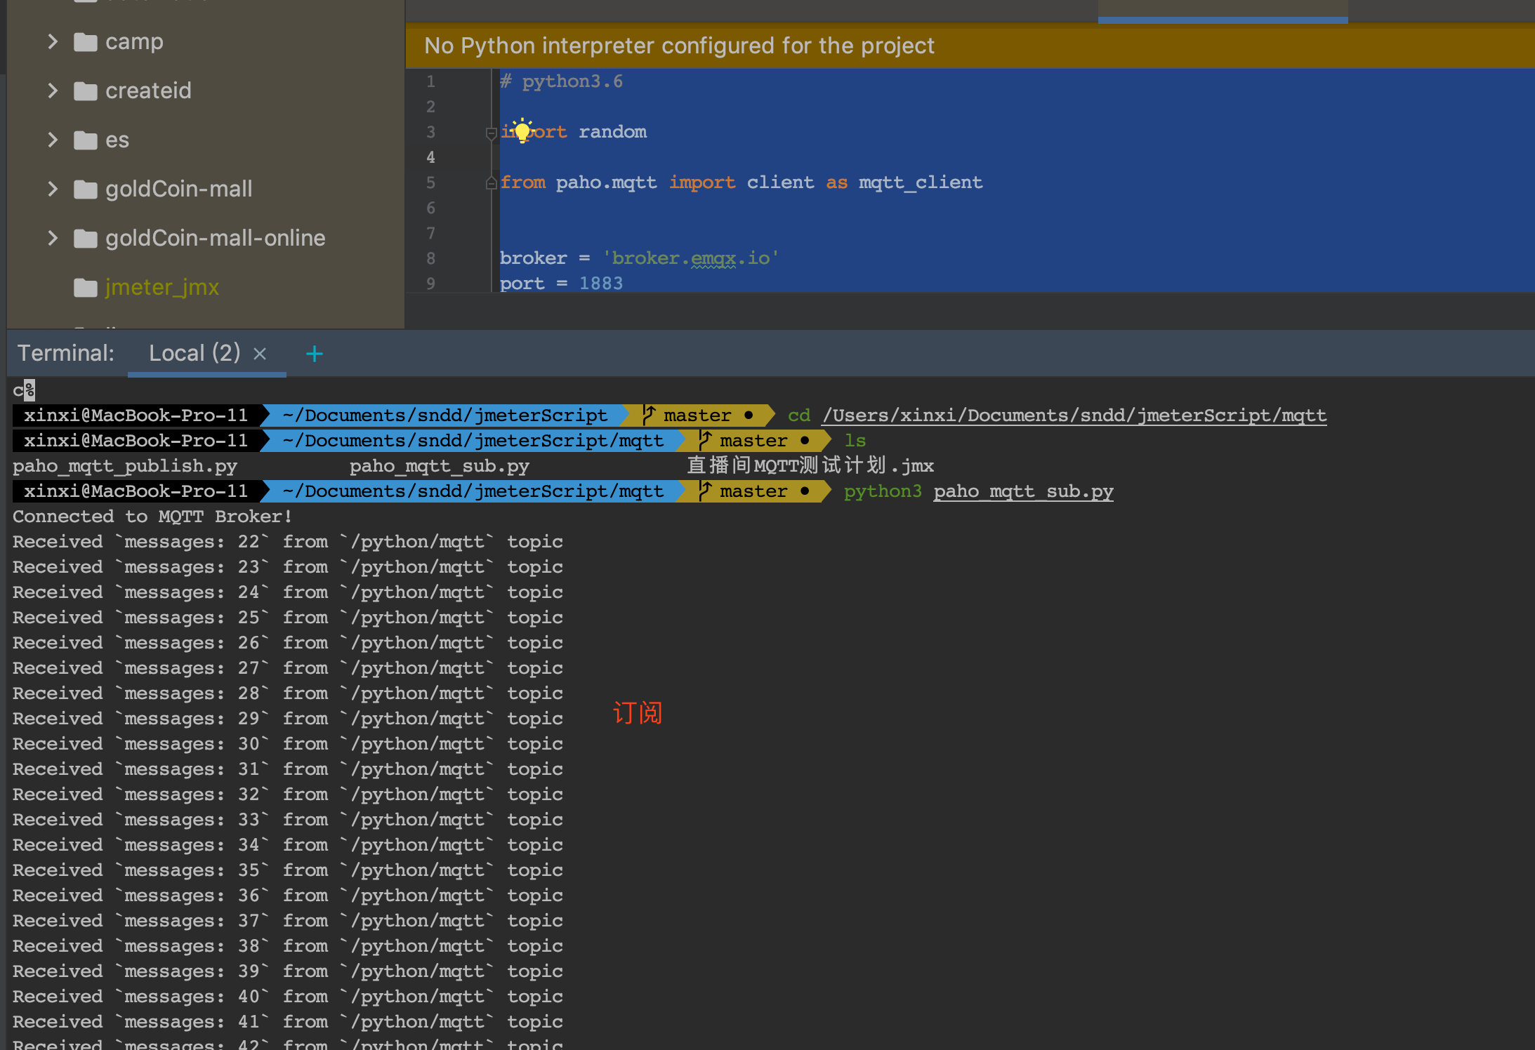The width and height of the screenshot is (1535, 1050).
Task: Click the Terminal panel title
Action: [x=65, y=353]
